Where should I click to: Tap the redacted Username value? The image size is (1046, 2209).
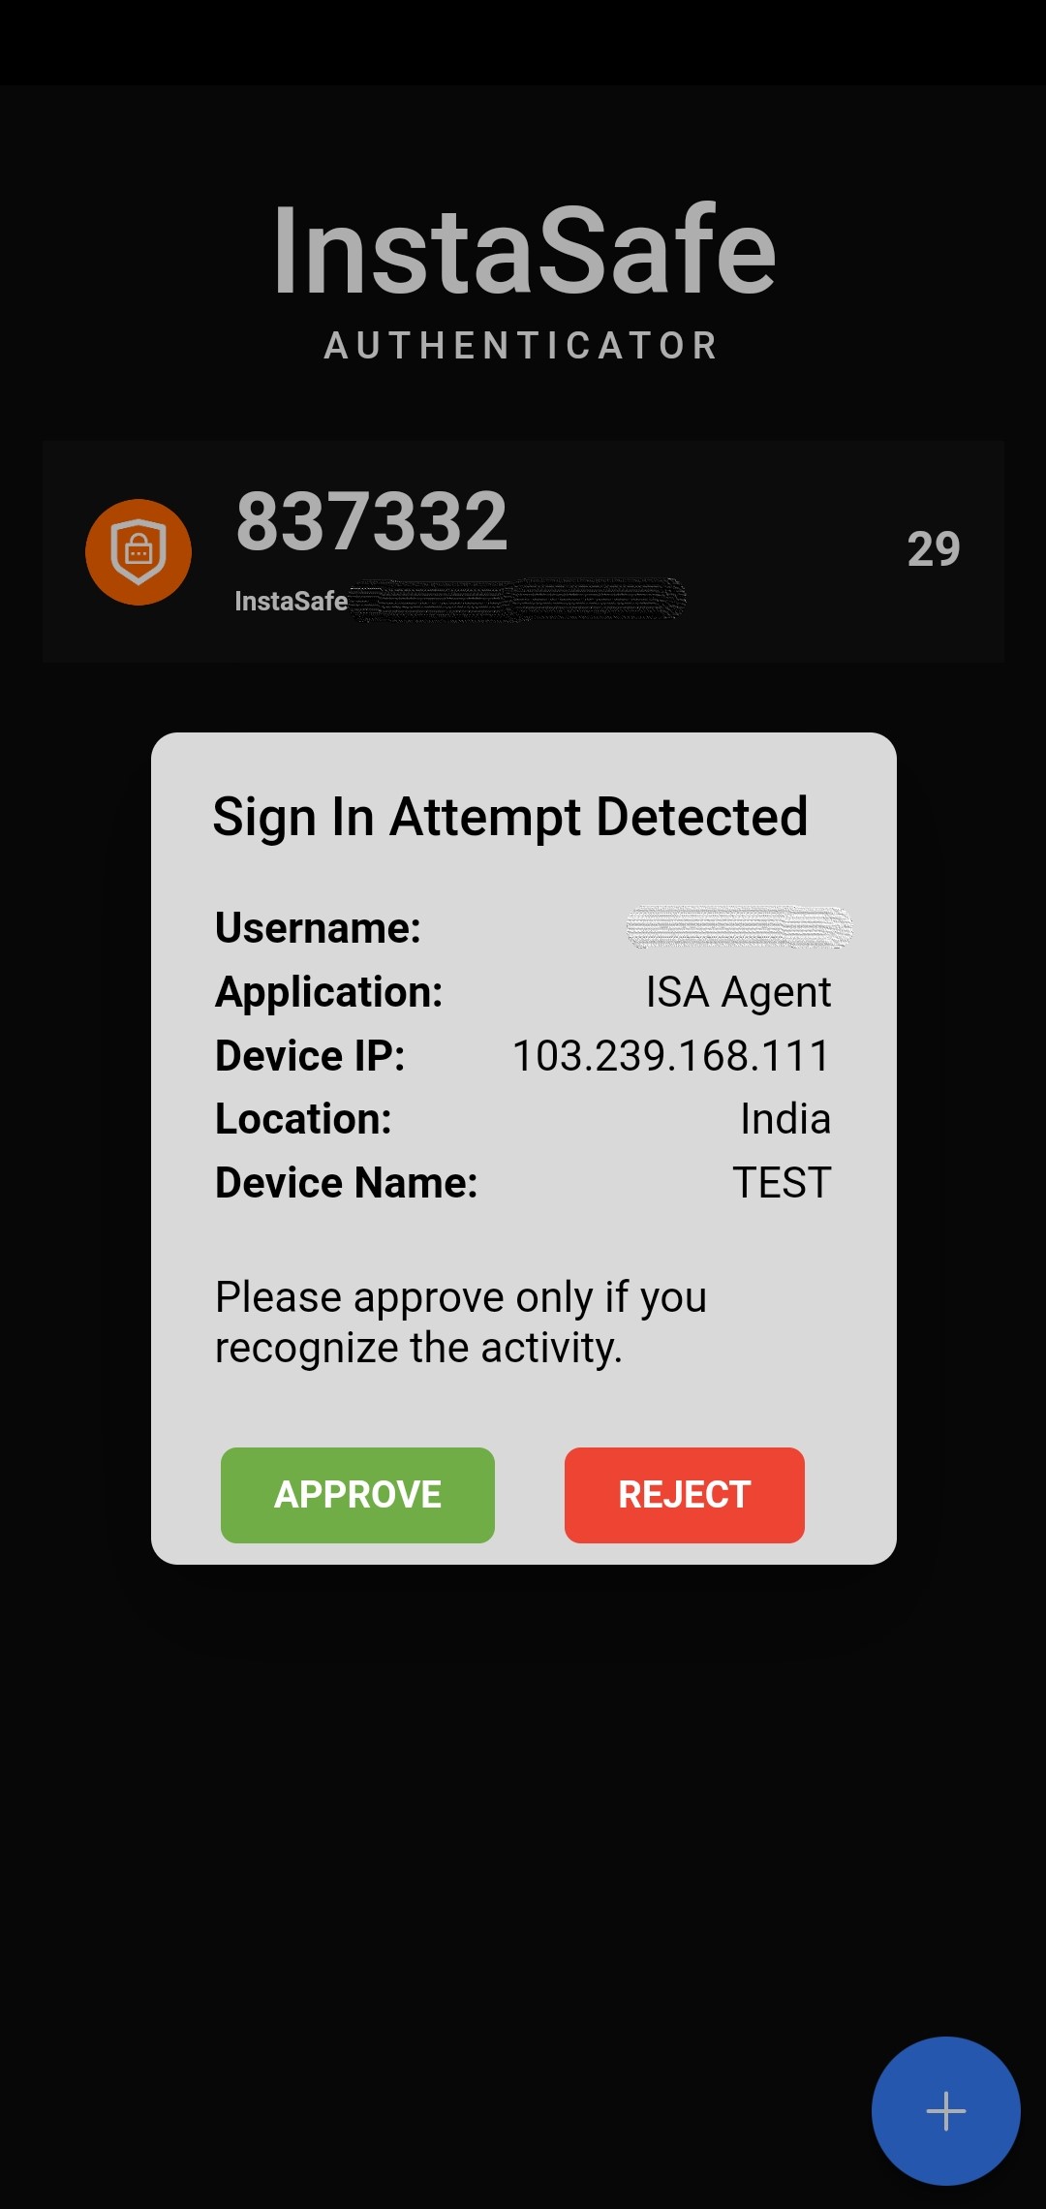pos(739,927)
